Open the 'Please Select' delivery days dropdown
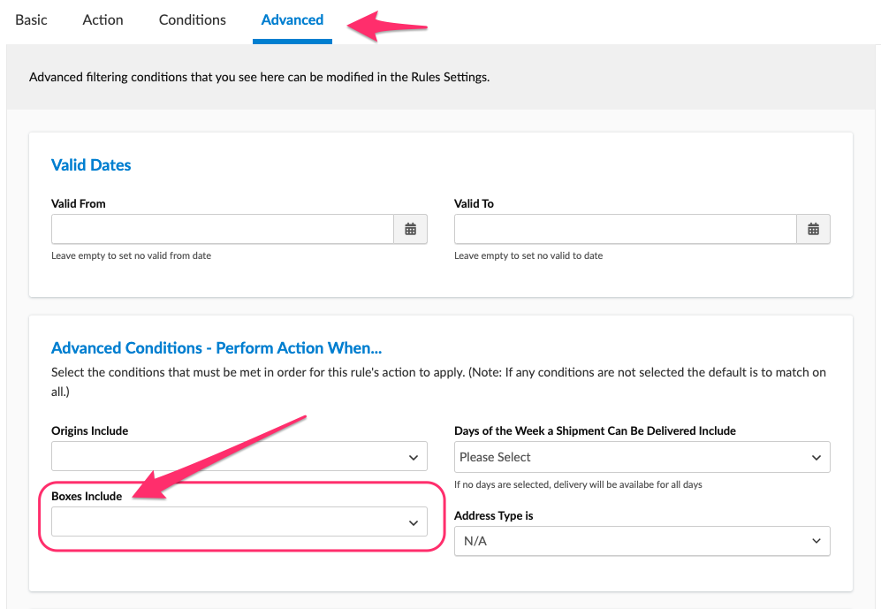Screen dimensions: 881x609 632,457
